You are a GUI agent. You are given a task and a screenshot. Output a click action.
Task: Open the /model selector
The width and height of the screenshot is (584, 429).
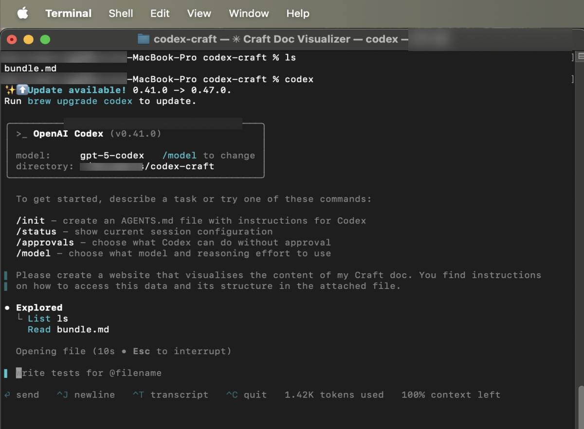180,155
